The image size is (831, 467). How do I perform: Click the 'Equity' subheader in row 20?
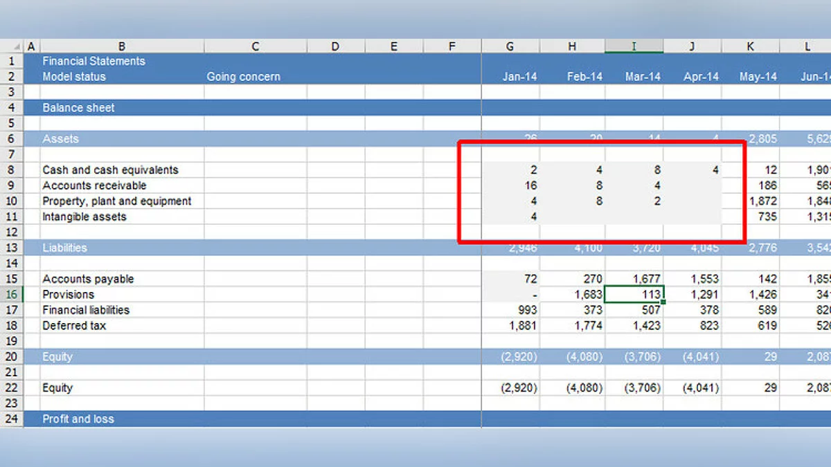coord(57,357)
